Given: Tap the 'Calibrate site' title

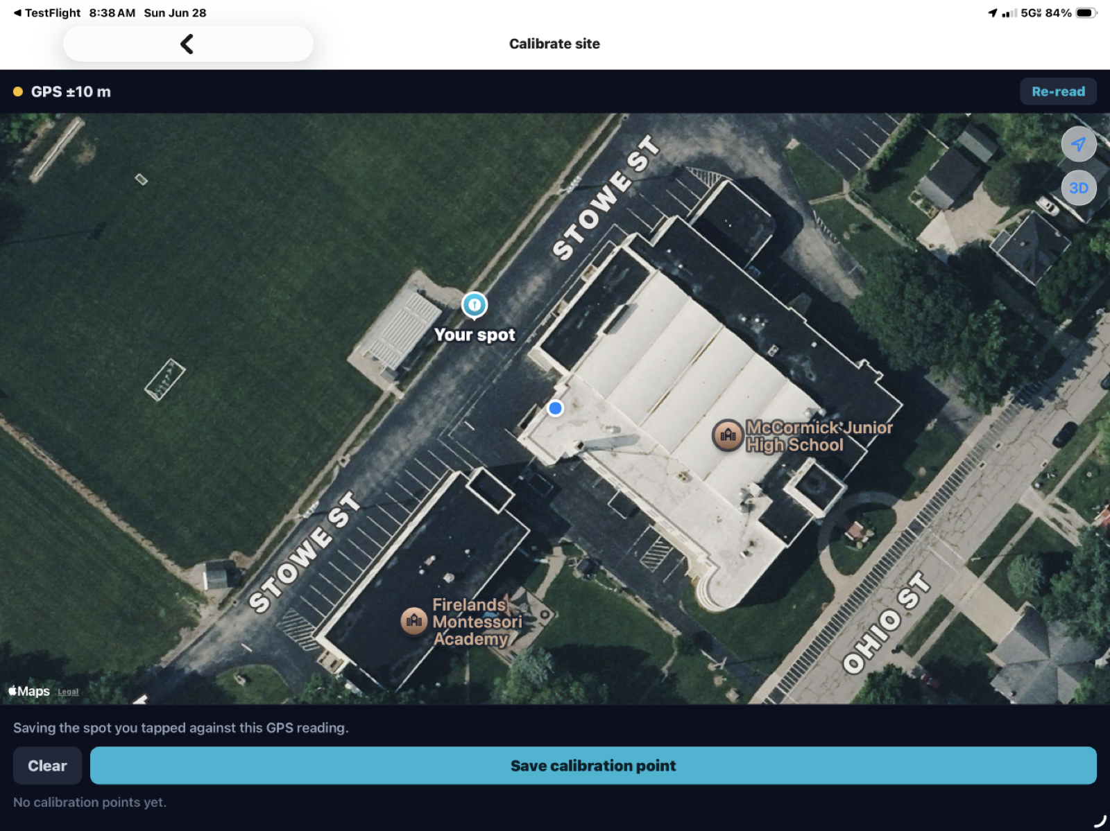Looking at the screenshot, I should (554, 44).
